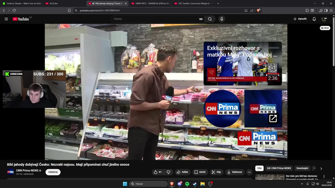Open the Brave main menu

pyautogui.click(x=331, y=10)
